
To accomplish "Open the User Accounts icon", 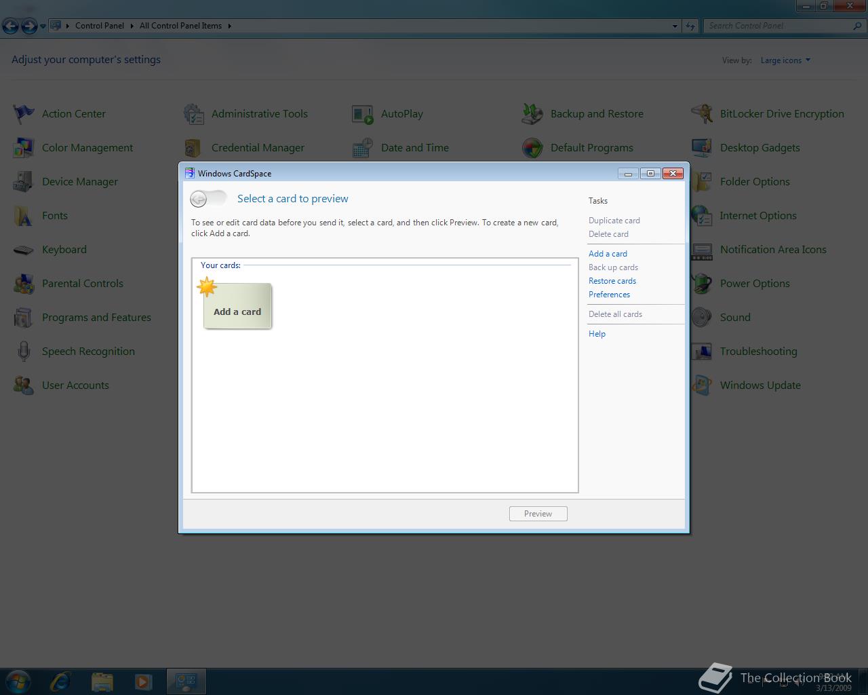I will (x=24, y=385).
